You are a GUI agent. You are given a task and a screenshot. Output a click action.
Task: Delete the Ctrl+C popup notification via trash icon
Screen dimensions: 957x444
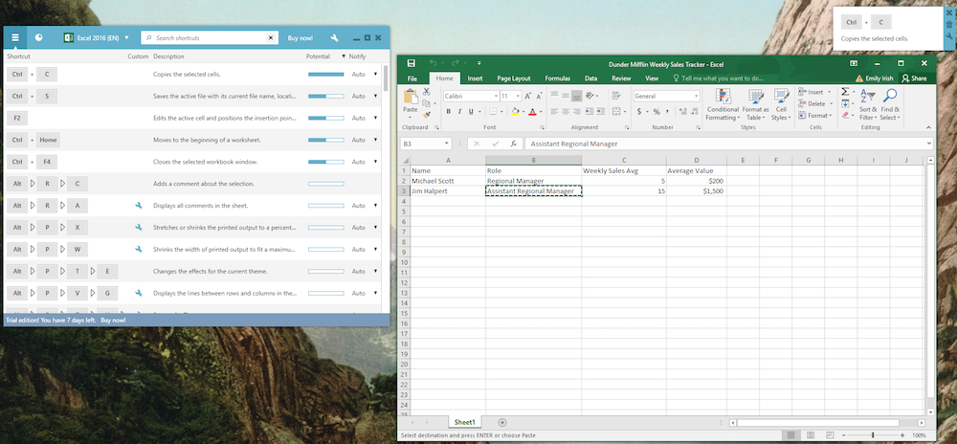[x=949, y=24]
